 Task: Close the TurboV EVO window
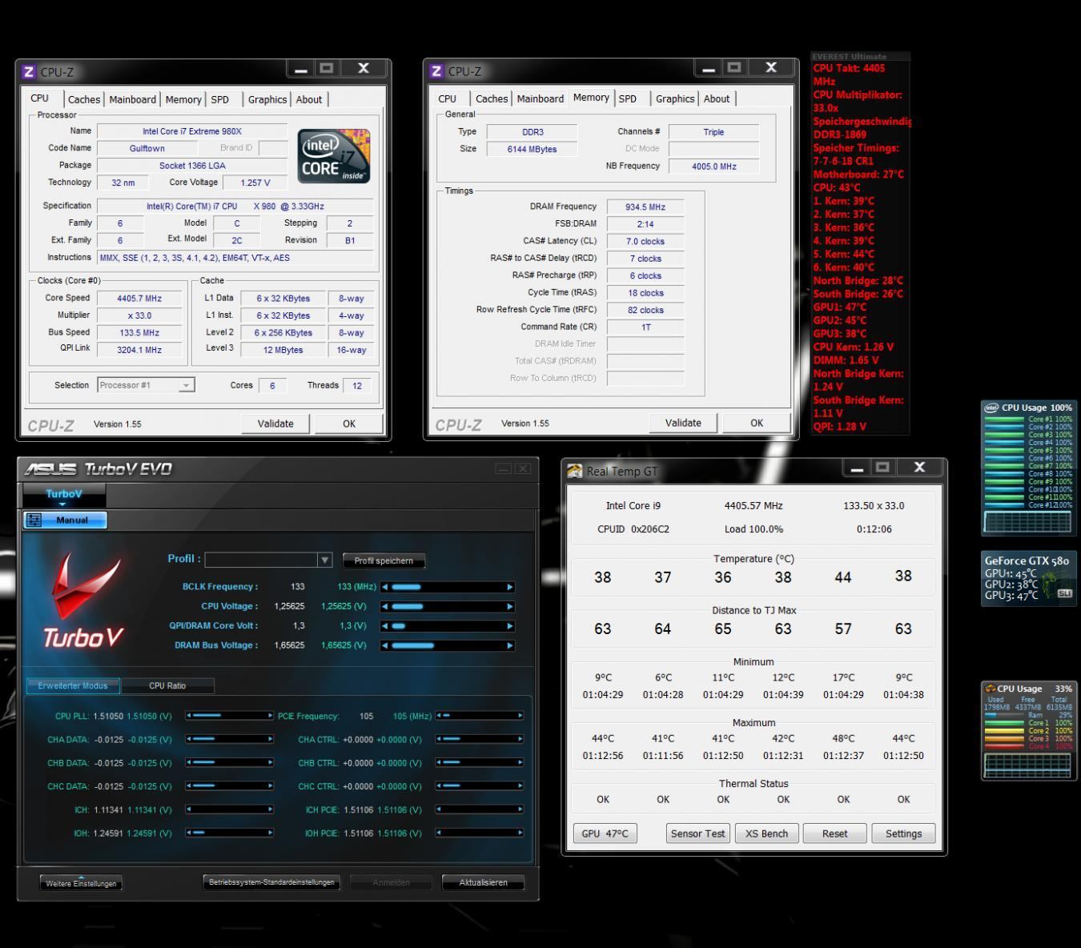pos(522,468)
